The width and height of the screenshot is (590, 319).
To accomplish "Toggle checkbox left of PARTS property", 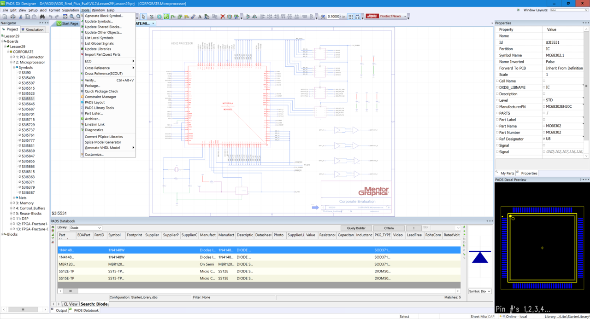I will pyautogui.click(x=497, y=113).
